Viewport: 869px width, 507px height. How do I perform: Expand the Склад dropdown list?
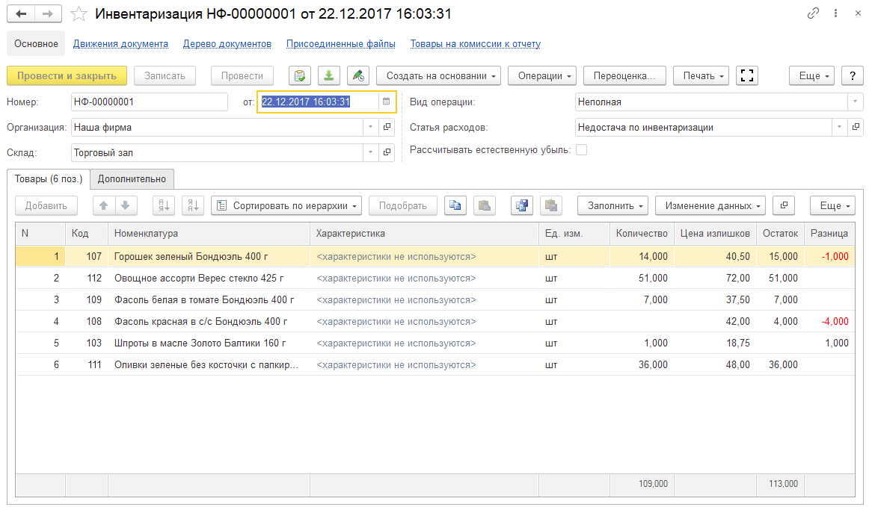pos(371,153)
